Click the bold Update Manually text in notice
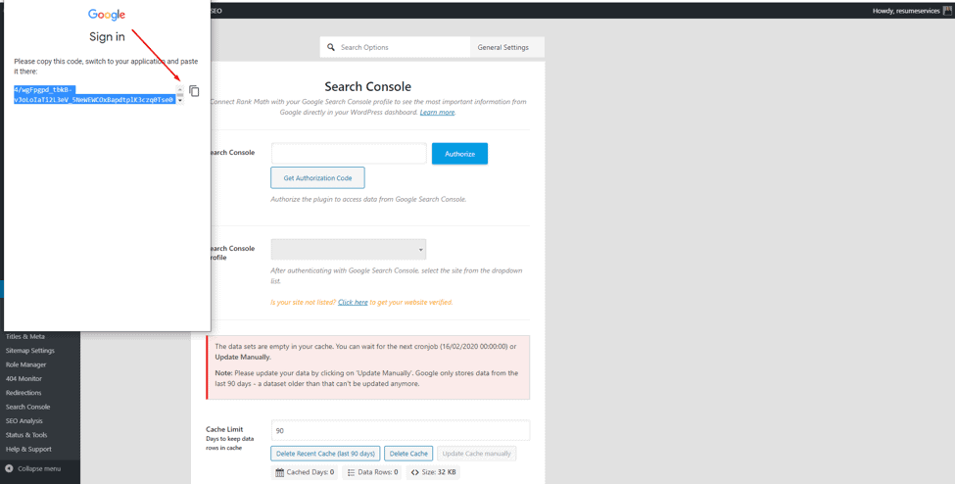Screen dimensions: 955x484 (243, 357)
